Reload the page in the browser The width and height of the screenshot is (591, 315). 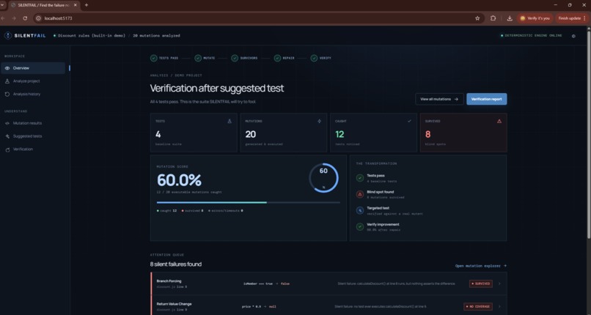point(25,18)
